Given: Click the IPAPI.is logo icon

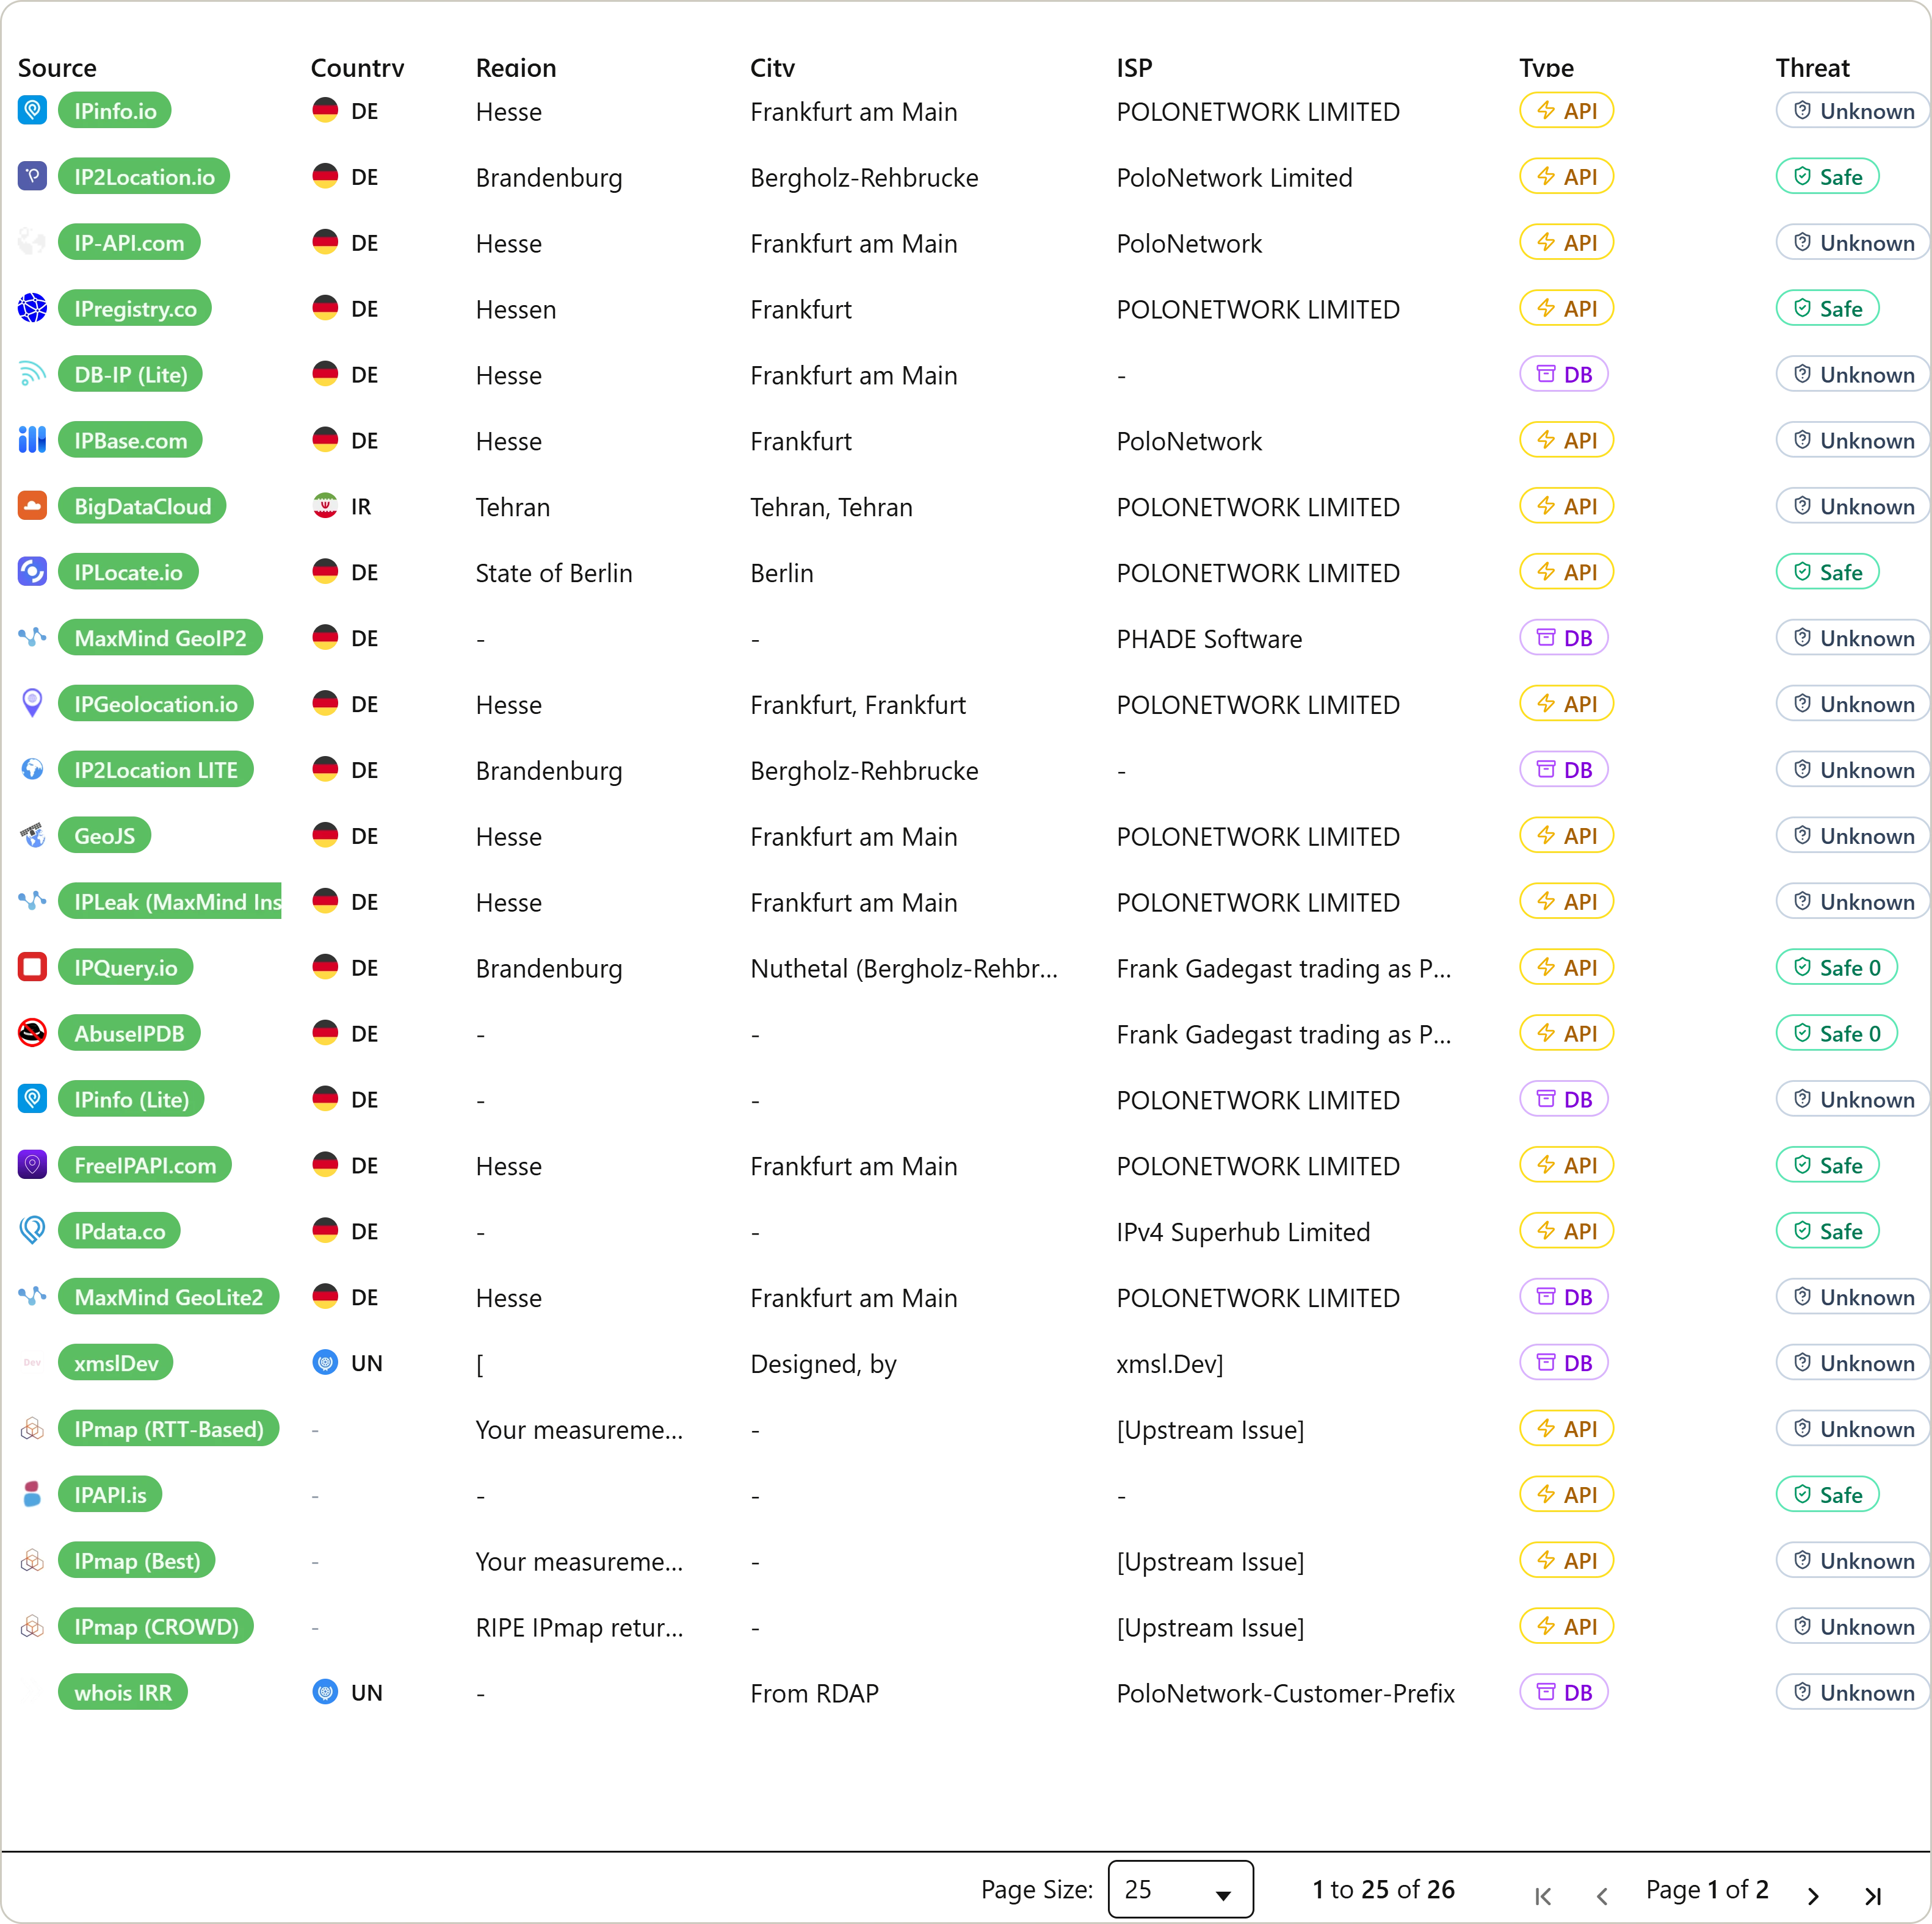Looking at the screenshot, I should point(33,1494).
